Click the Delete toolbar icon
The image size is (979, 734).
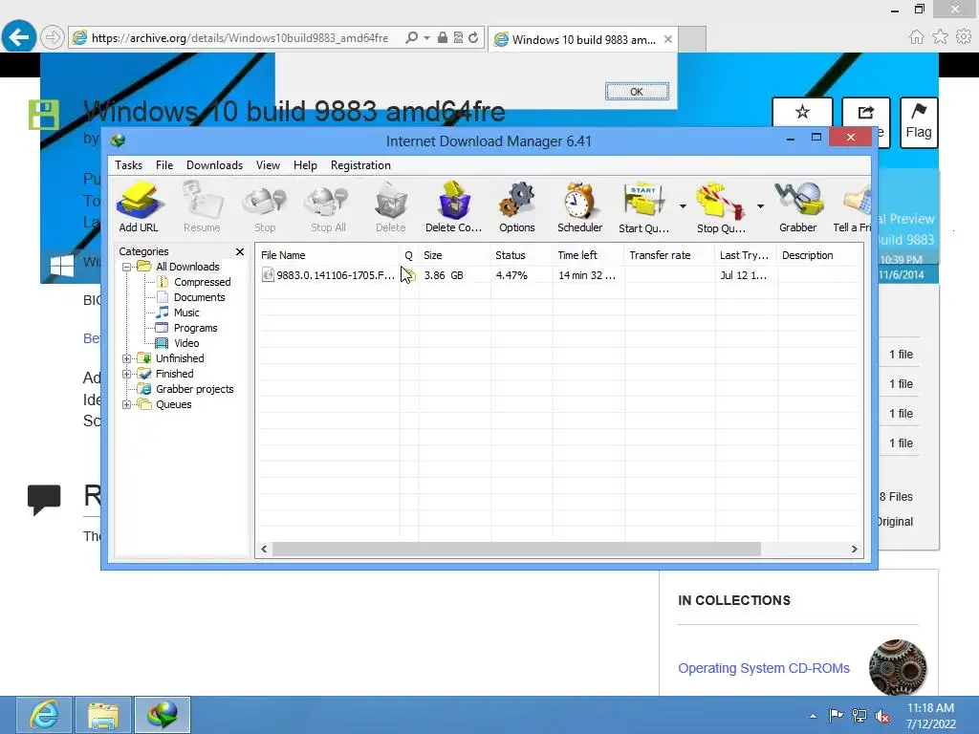point(391,207)
